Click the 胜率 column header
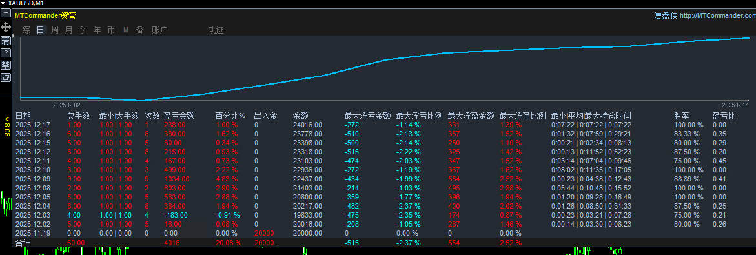This screenshot has width=756, height=255. [x=682, y=116]
